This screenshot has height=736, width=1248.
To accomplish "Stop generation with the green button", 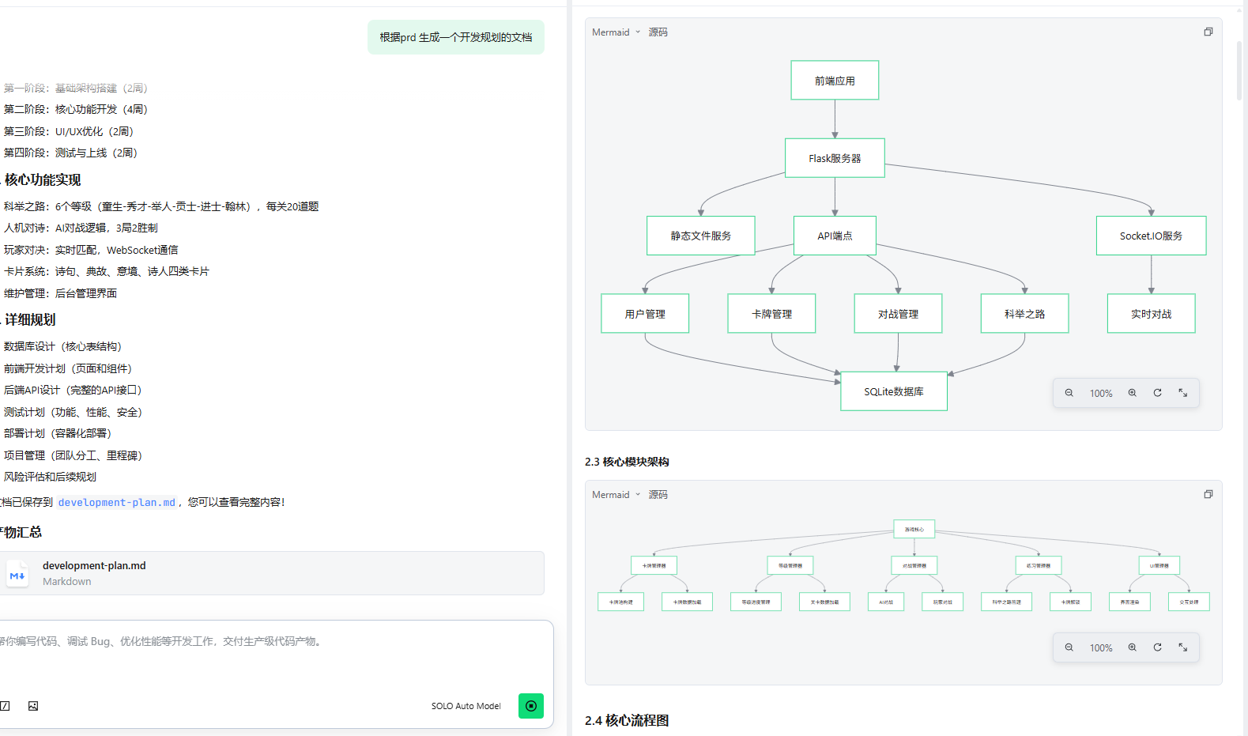I will pos(530,706).
